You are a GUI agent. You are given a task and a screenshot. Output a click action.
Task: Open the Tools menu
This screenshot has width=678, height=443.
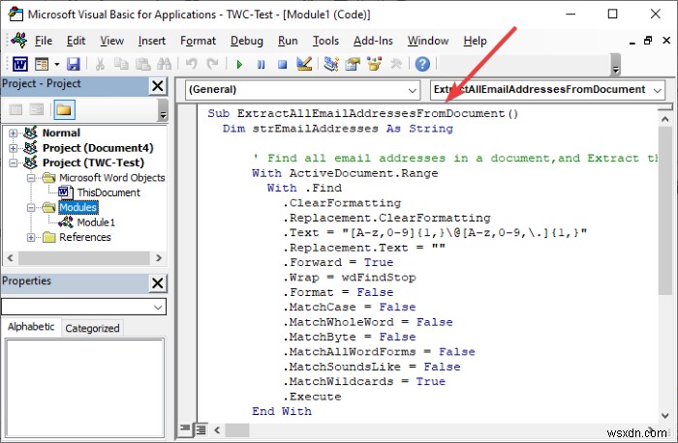pos(325,41)
